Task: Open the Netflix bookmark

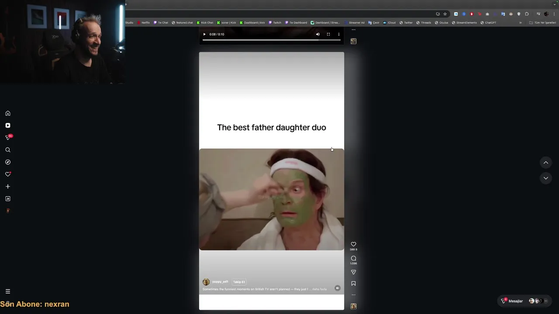Action: pos(143,23)
